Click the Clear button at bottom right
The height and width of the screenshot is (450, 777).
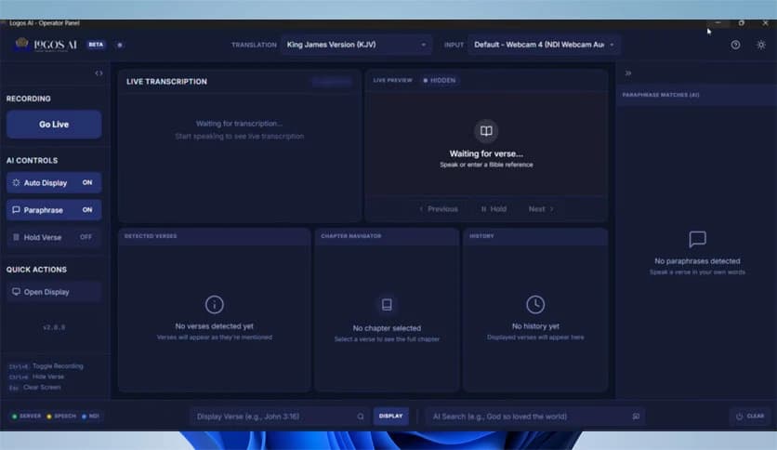coord(750,417)
